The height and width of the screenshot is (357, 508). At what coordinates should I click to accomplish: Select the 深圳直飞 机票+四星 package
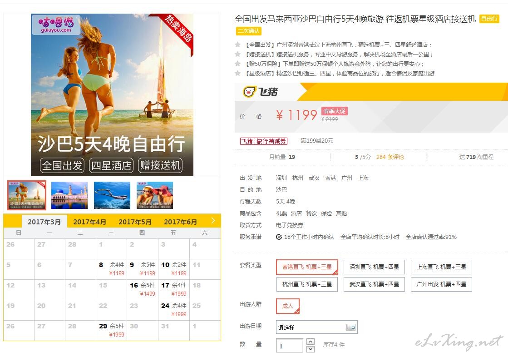pos(374,267)
